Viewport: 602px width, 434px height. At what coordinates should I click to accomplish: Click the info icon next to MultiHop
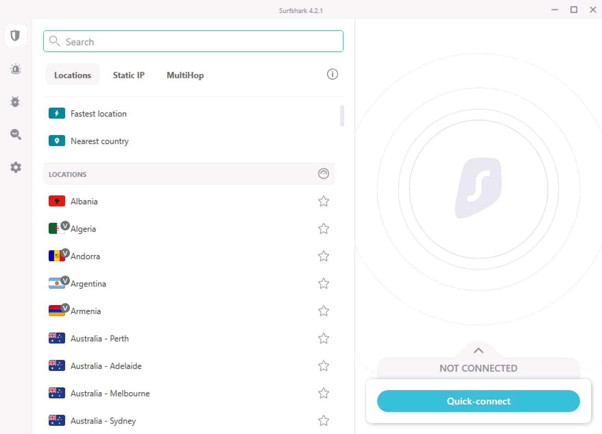click(x=332, y=74)
